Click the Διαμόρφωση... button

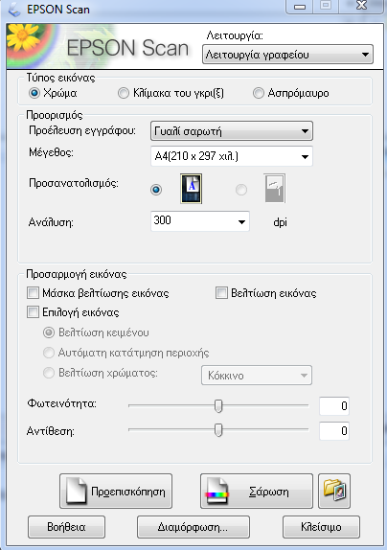[x=193, y=527]
